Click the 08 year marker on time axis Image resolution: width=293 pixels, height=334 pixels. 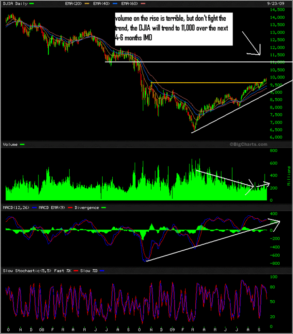pyautogui.click(x=42, y=330)
